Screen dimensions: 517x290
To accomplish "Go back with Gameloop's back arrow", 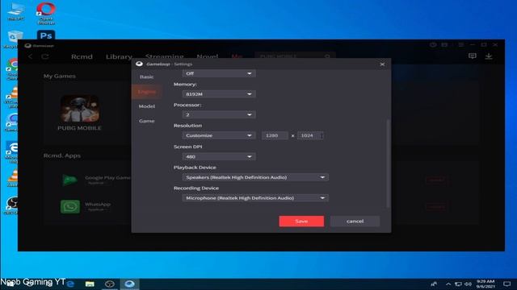I will [x=31, y=56].
